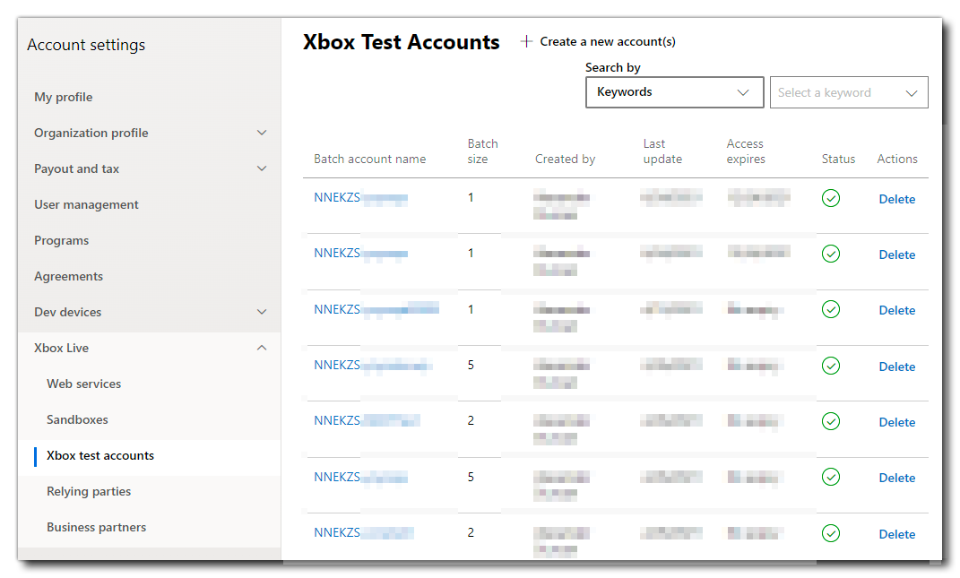Collapse the Xbox Live section chevron
This screenshot has height=578, width=960.
click(262, 348)
